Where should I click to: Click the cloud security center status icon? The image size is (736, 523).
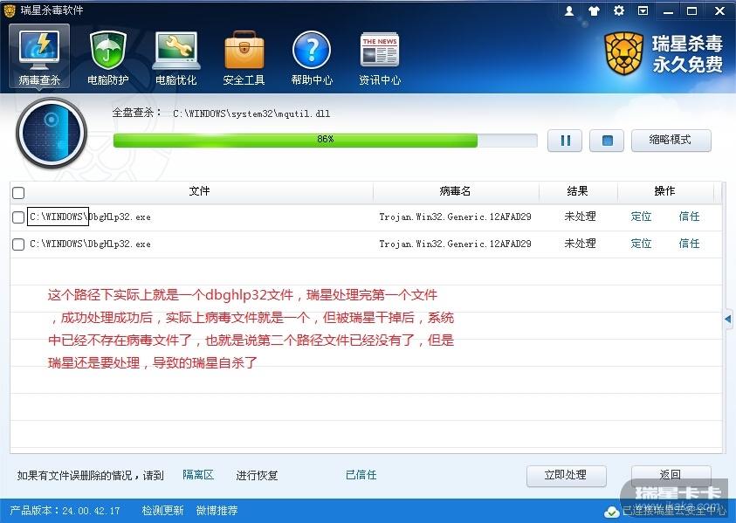(612, 512)
